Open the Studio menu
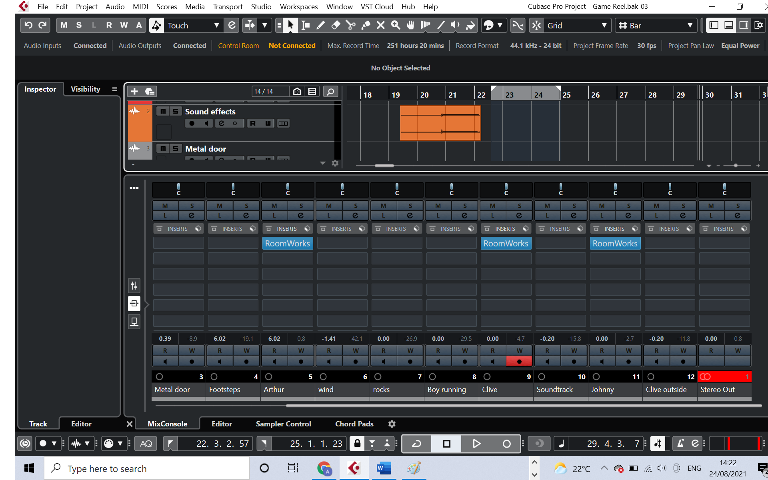768x480 pixels. click(261, 6)
